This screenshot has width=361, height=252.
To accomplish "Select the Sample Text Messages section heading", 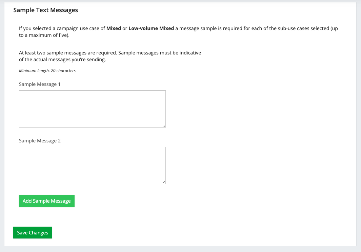I will pyautogui.click(x=45, y=10).
